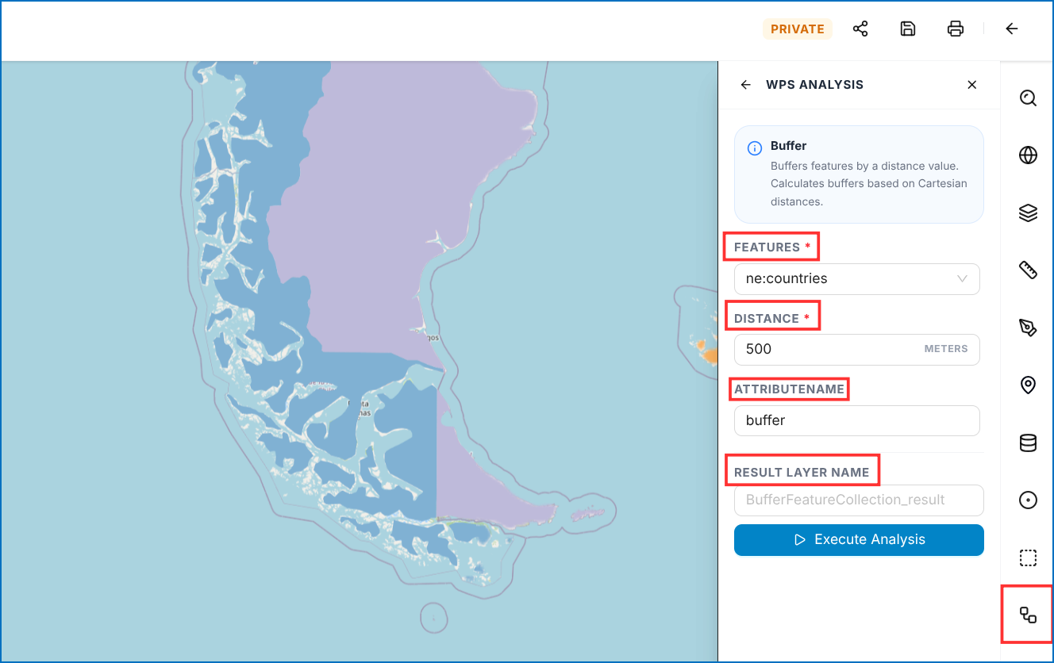
Task: Open the Features dropdown showing ne:countries
Action: (857, 279)
